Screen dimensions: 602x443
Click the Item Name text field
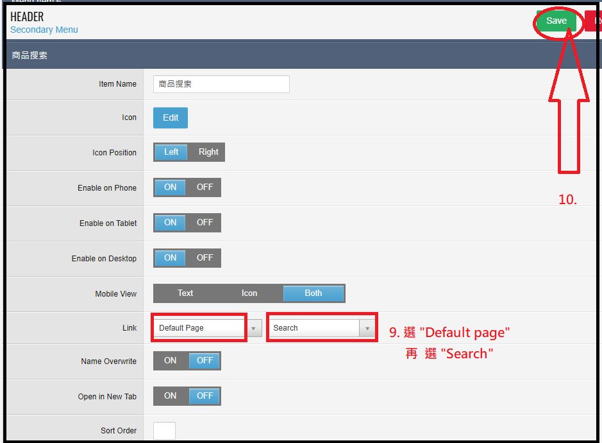click(221, 84)
